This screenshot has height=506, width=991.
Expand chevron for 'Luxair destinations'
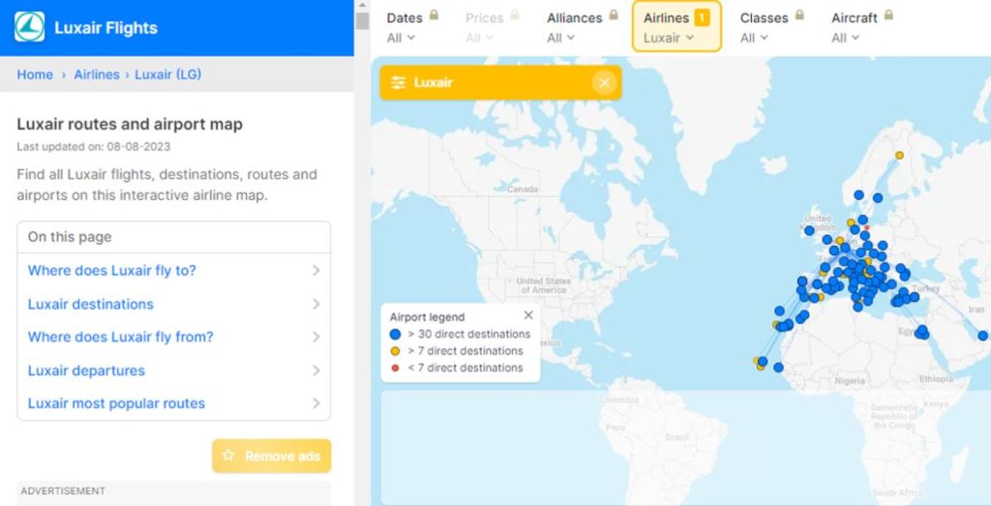[316, 304]
